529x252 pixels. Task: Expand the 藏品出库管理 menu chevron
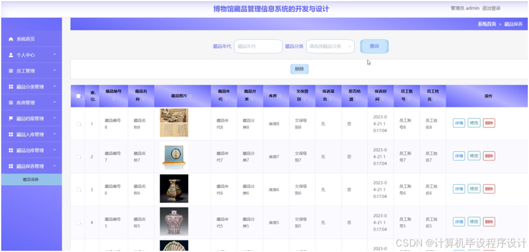pos(55,150)
